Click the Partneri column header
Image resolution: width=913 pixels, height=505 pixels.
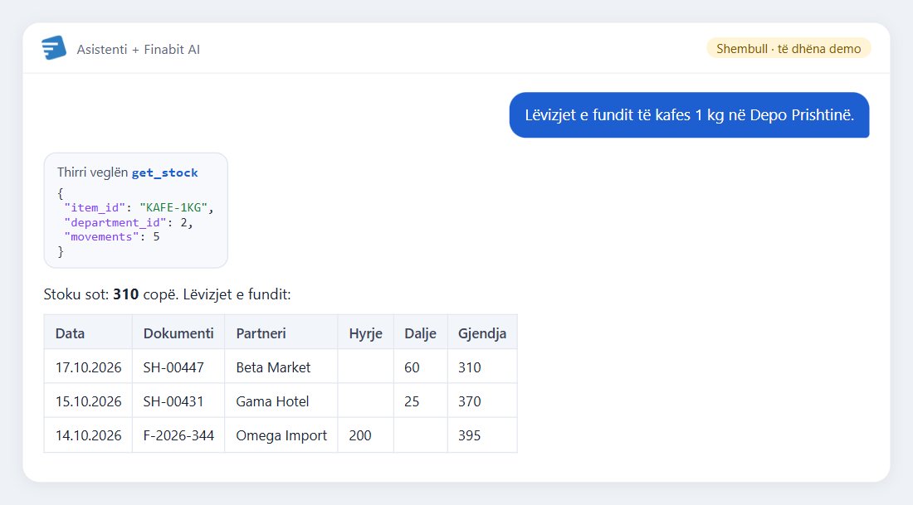coord(281,333)
